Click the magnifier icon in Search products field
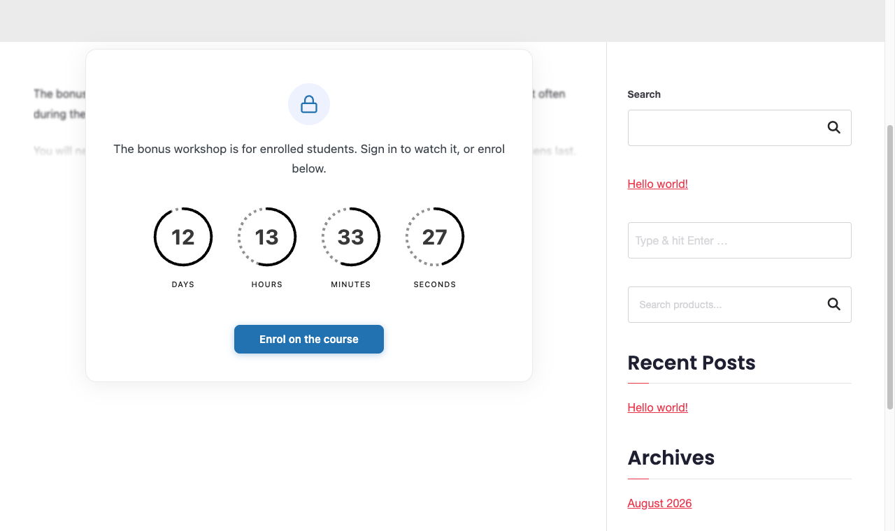The height and width of the screenshot is (531, 895). pyautogui.click(x=833, y=305)
